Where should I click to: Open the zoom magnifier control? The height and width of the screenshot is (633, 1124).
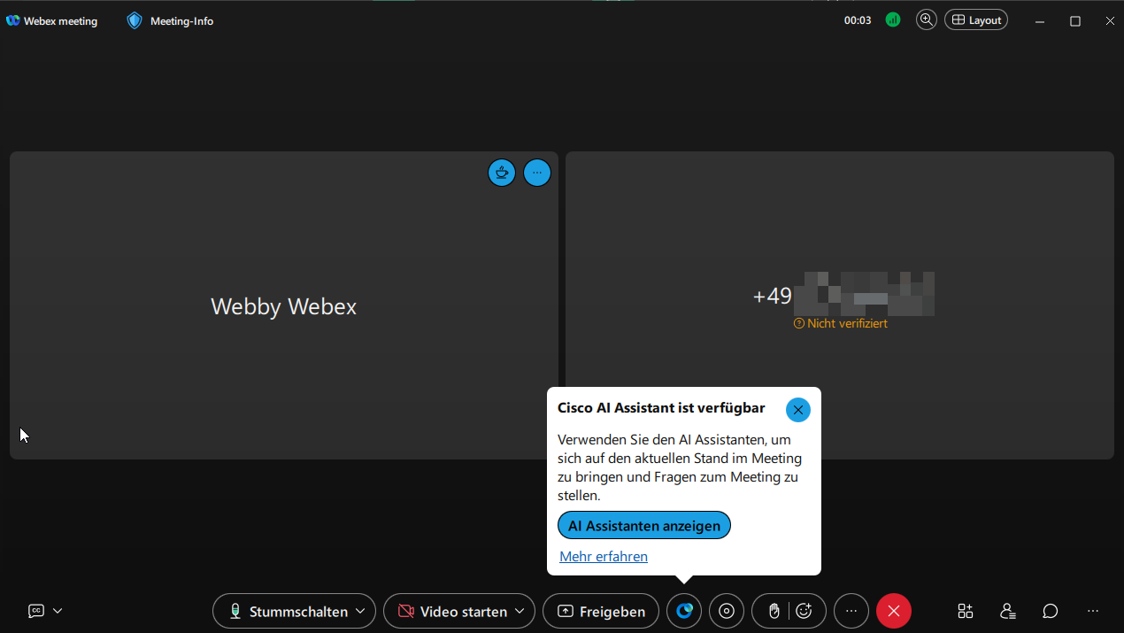tap(927, 19)
